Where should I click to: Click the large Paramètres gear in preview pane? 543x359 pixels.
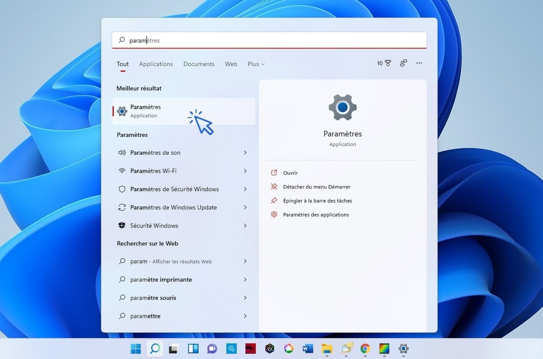click(342, 107)
